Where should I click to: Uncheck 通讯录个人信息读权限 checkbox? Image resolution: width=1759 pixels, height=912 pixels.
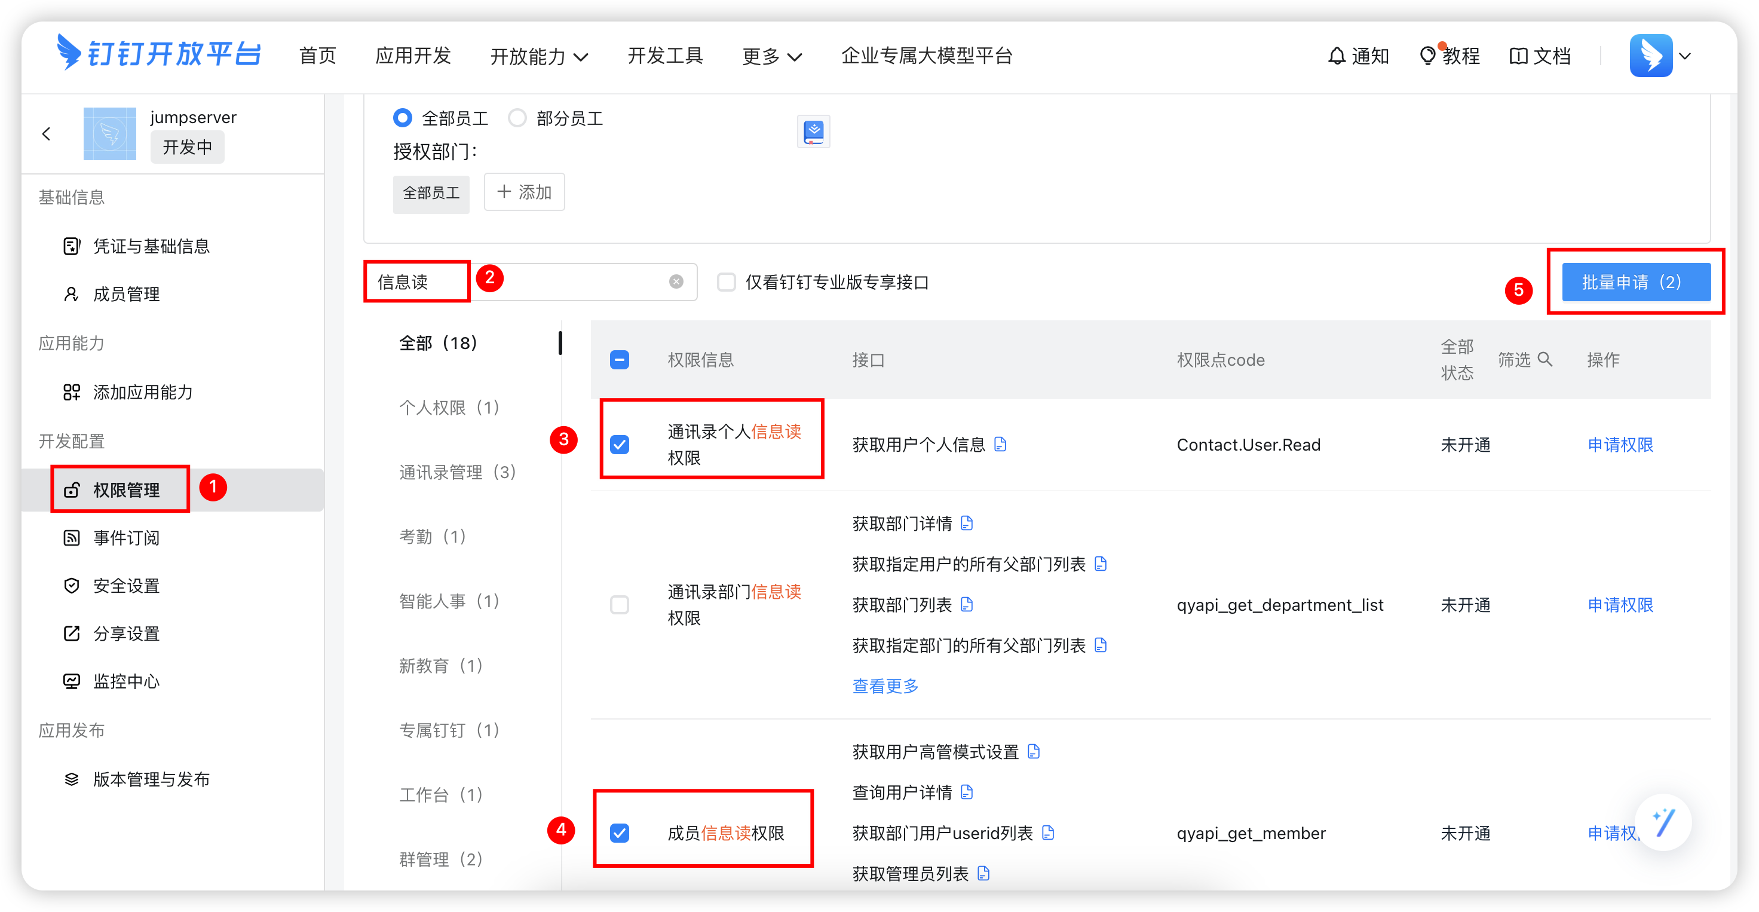[620, 444]
